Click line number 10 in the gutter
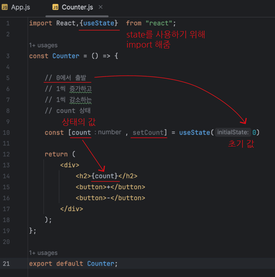This screenshot has width=275, height=277. click(x=6, y=132)
